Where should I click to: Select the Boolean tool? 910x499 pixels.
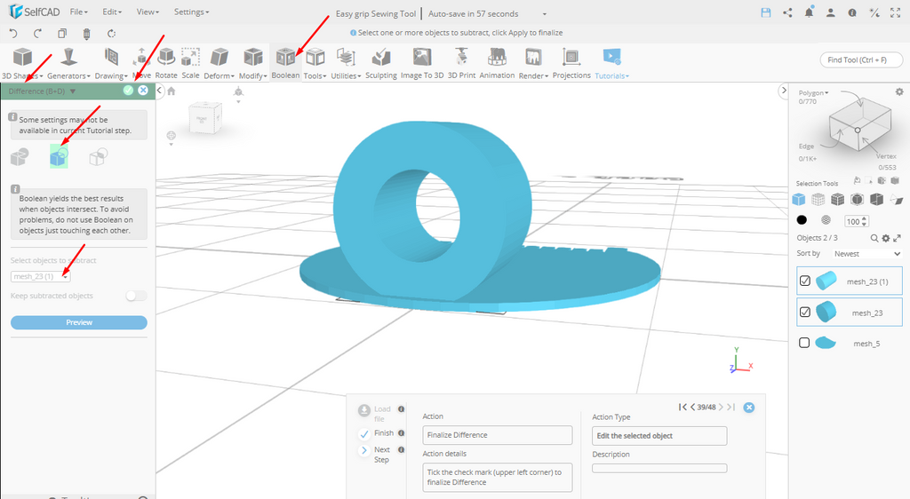285,64
